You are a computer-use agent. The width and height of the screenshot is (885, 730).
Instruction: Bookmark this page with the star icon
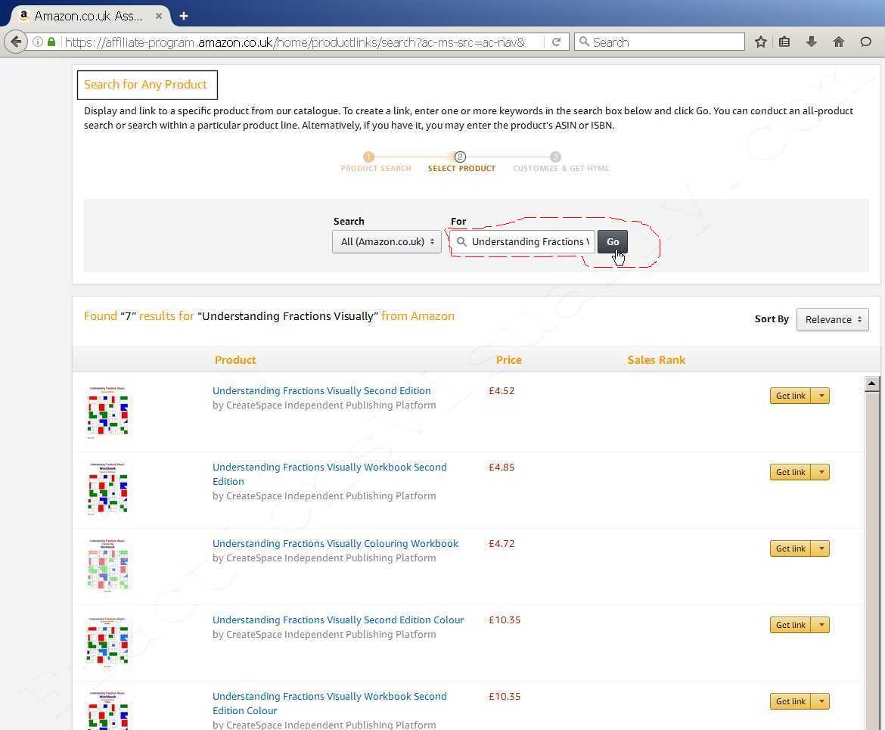click(761, 42)
